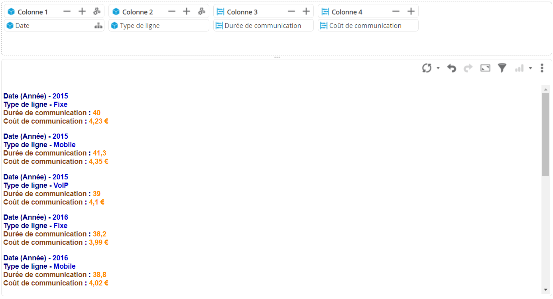
Task: Click the value 3,99 €
Action: [98, 242]
